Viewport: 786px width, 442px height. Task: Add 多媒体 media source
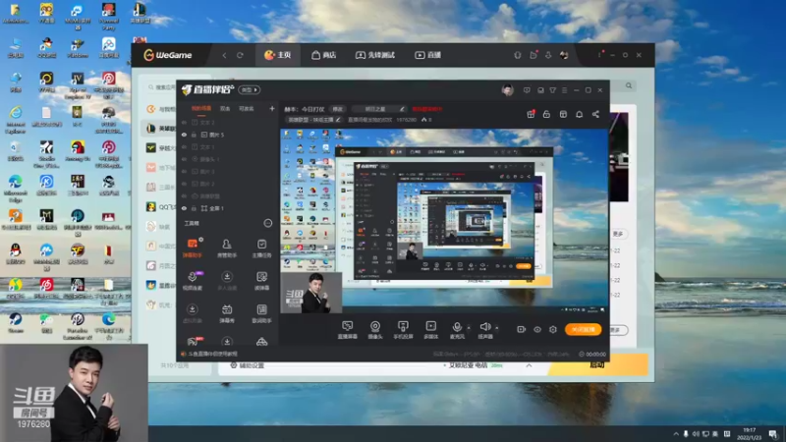pyautogui.click(x=430, y=330)
